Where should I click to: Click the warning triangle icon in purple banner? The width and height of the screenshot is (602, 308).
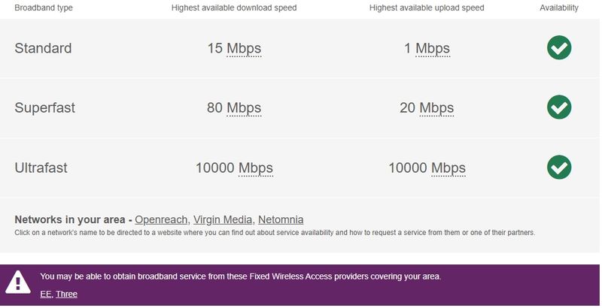tap(17, 282)
